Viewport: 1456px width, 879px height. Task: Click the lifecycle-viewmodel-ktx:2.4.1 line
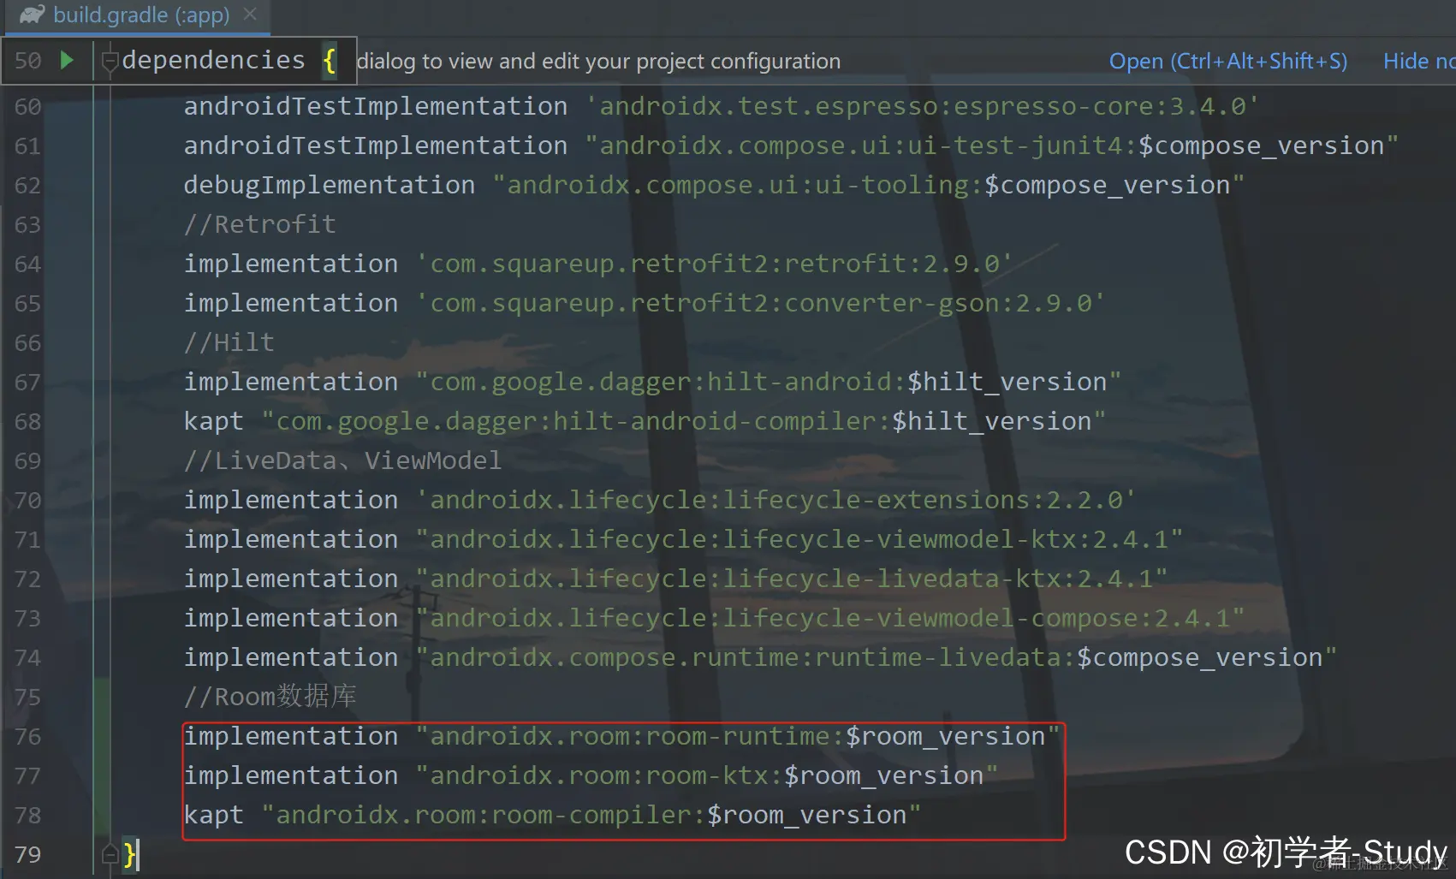tap(683, 539)
